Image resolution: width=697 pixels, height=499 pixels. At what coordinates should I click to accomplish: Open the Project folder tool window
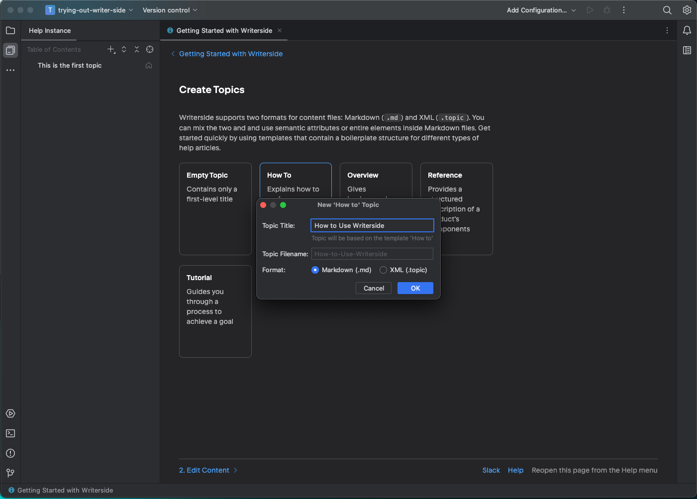10,30
